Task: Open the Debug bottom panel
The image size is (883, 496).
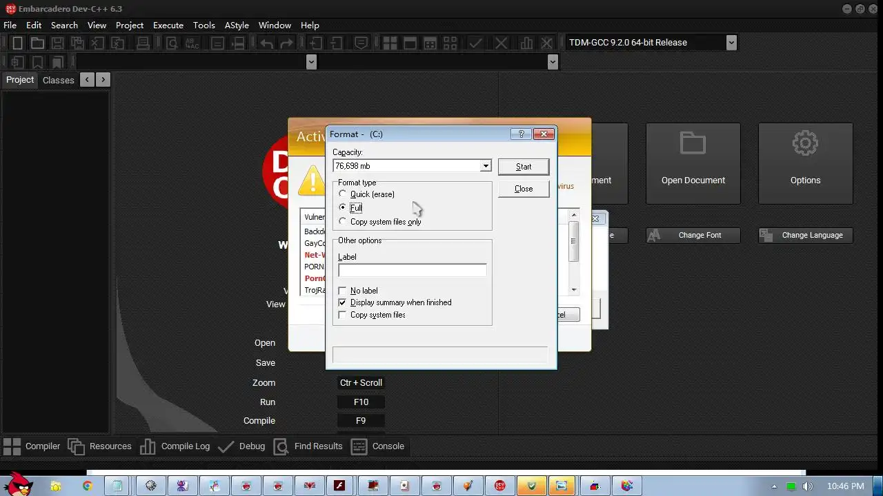Action: pos(241,446)
